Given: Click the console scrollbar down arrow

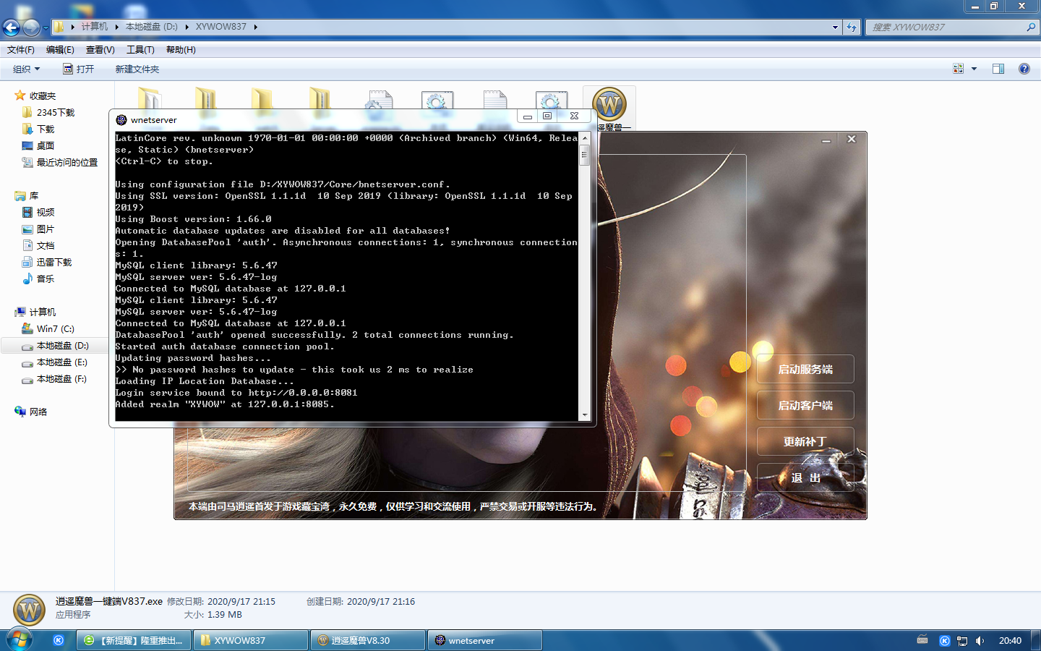Looking at the screenshot, I should point(584,415).
